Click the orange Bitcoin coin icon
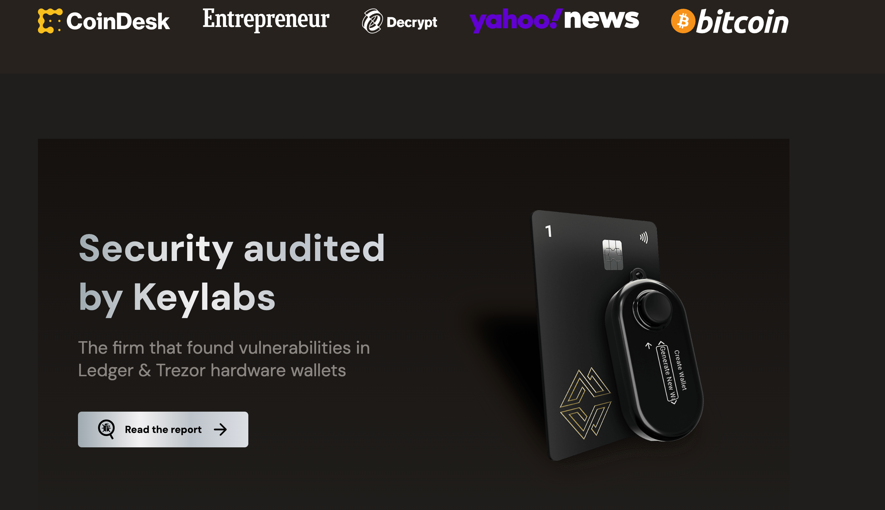Screen dimensions: 885x510 coord(683,21)
